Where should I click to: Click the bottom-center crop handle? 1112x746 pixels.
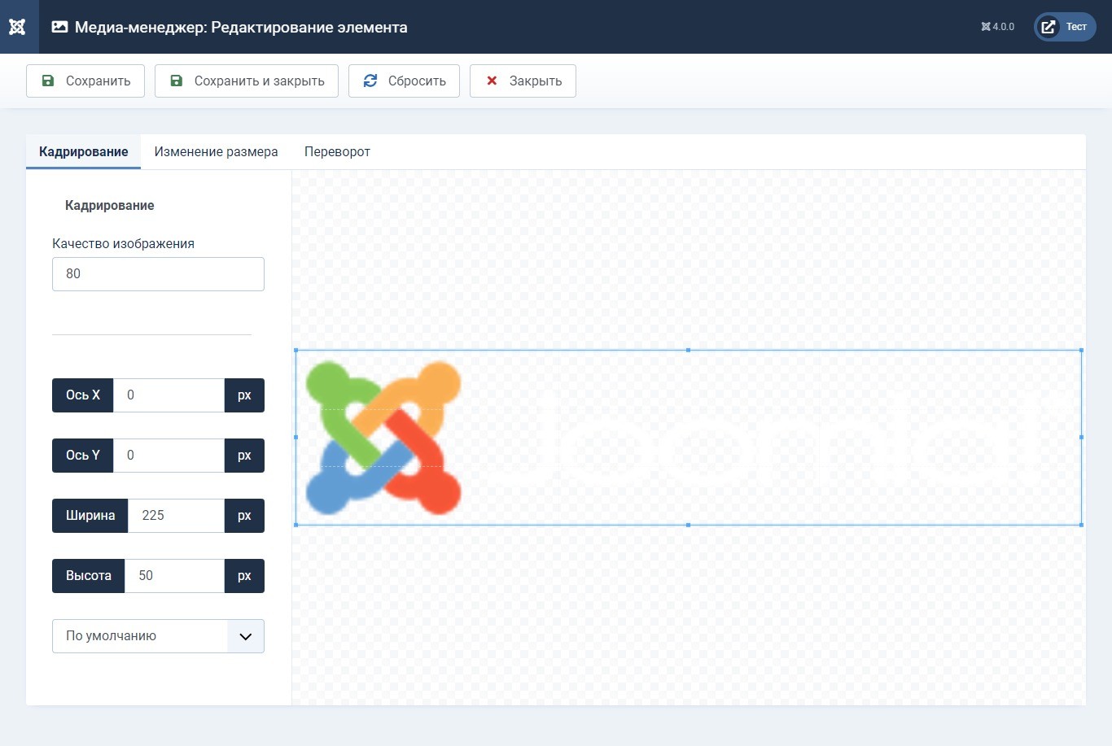tap(688, 525)
